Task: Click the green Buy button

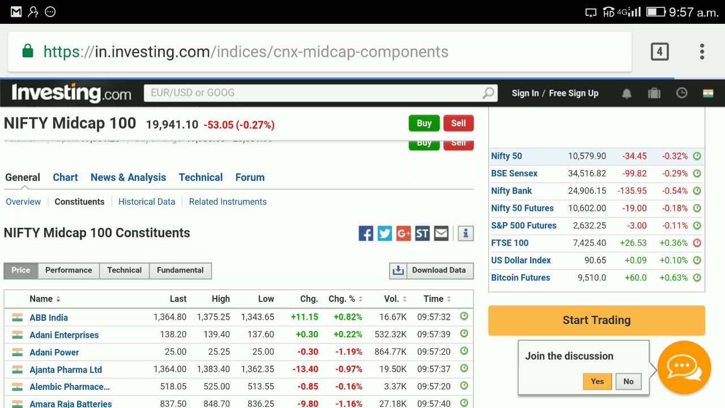Action: click(x=424, y=124)
